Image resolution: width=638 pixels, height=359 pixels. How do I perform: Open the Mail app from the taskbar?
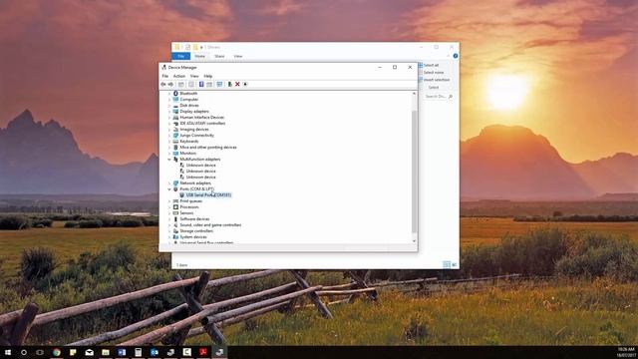89,352
